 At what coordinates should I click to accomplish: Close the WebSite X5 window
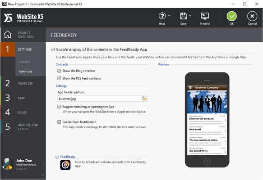coord(257,4)
